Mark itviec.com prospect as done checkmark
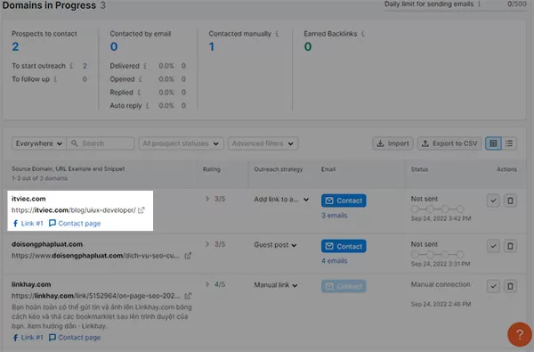Viewport: 534px width, 352px height. pos(493,201)
